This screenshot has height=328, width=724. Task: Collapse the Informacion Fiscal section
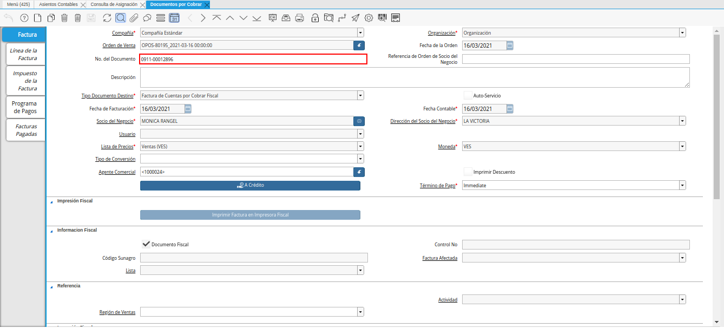pyautogui.click(x=52, y=231)
